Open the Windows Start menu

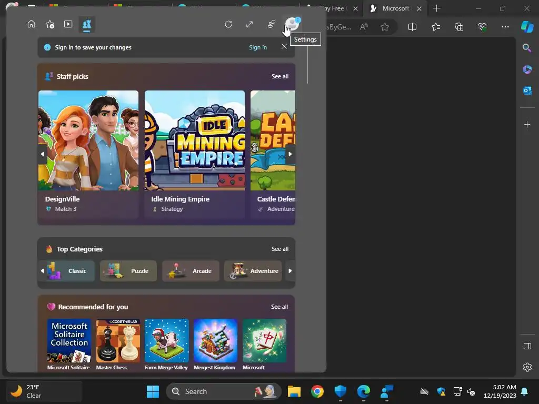(153, 391)
